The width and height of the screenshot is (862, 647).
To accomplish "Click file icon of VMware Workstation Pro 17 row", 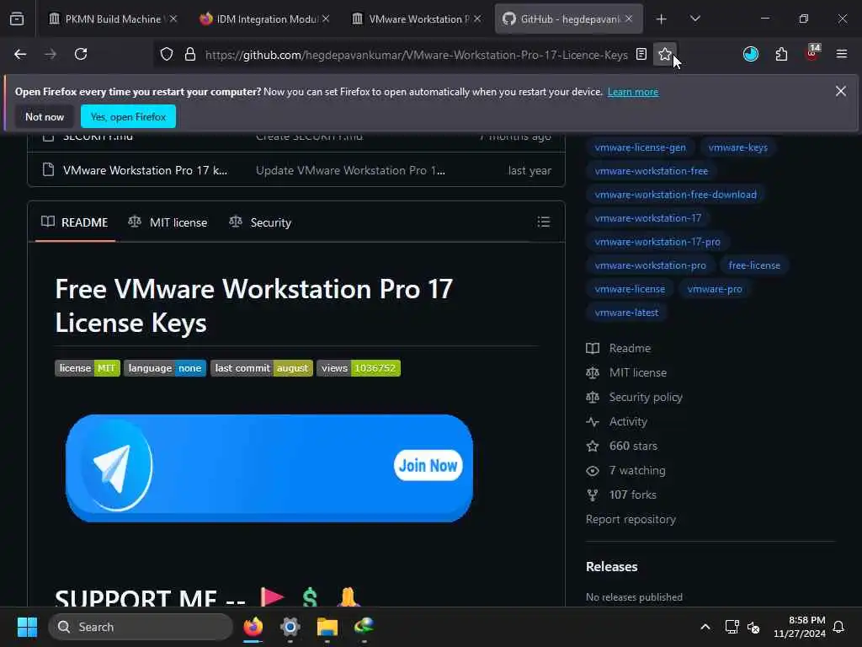I will 48,170.
